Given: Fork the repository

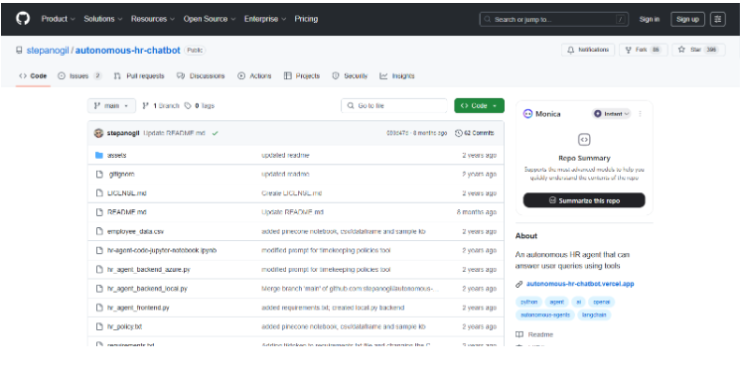Looking at the screenshot, I should (644, 50).
